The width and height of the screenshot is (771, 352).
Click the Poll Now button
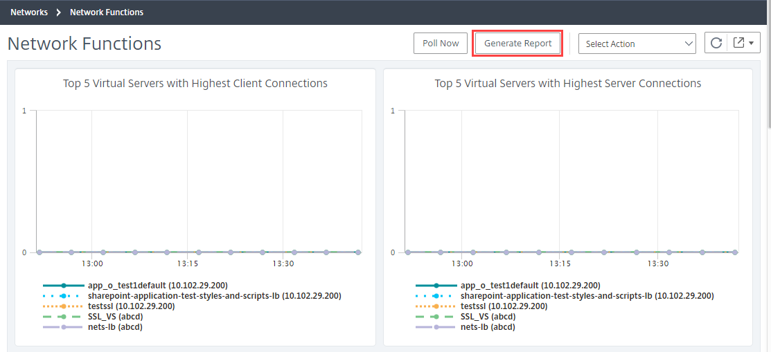pos(441,43)
